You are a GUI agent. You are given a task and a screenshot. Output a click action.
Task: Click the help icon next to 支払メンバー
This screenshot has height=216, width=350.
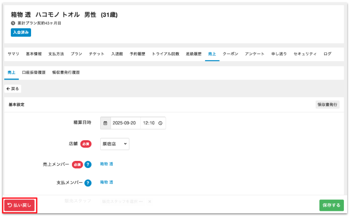click(x=87, y=183)
